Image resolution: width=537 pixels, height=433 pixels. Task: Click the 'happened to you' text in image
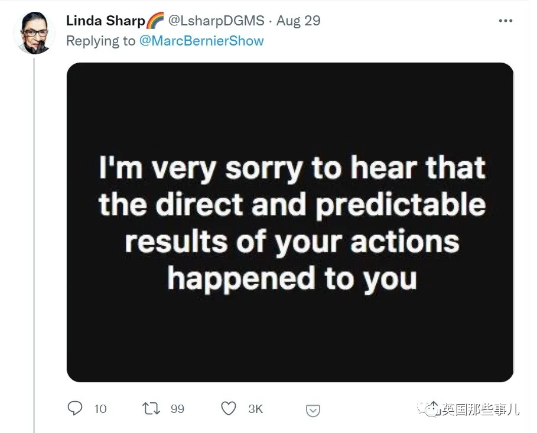291,278
